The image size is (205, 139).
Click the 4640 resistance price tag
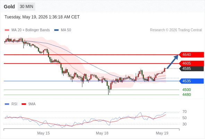(x=191, y=55)
